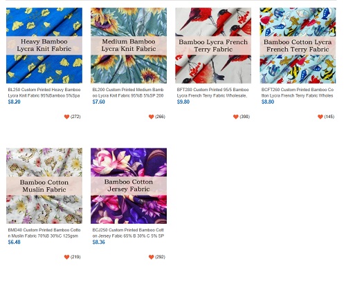
Task: Like the Bamboo Cotton Jersey fabric heart
Action: tap(151, 257)
